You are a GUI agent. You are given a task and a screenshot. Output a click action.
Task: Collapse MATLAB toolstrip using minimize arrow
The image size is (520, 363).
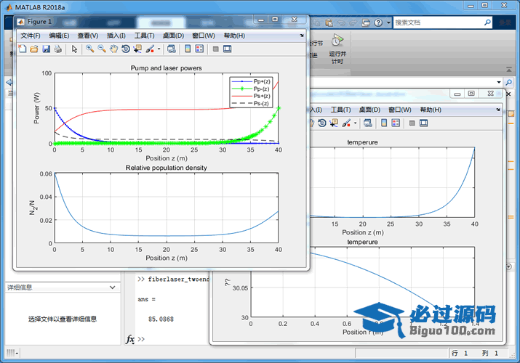click(508, 69)
